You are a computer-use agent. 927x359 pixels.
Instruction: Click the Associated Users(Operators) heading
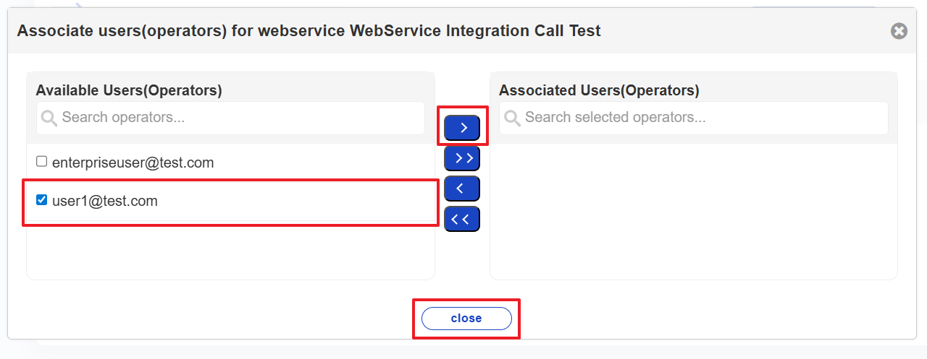tap(599, 90)
